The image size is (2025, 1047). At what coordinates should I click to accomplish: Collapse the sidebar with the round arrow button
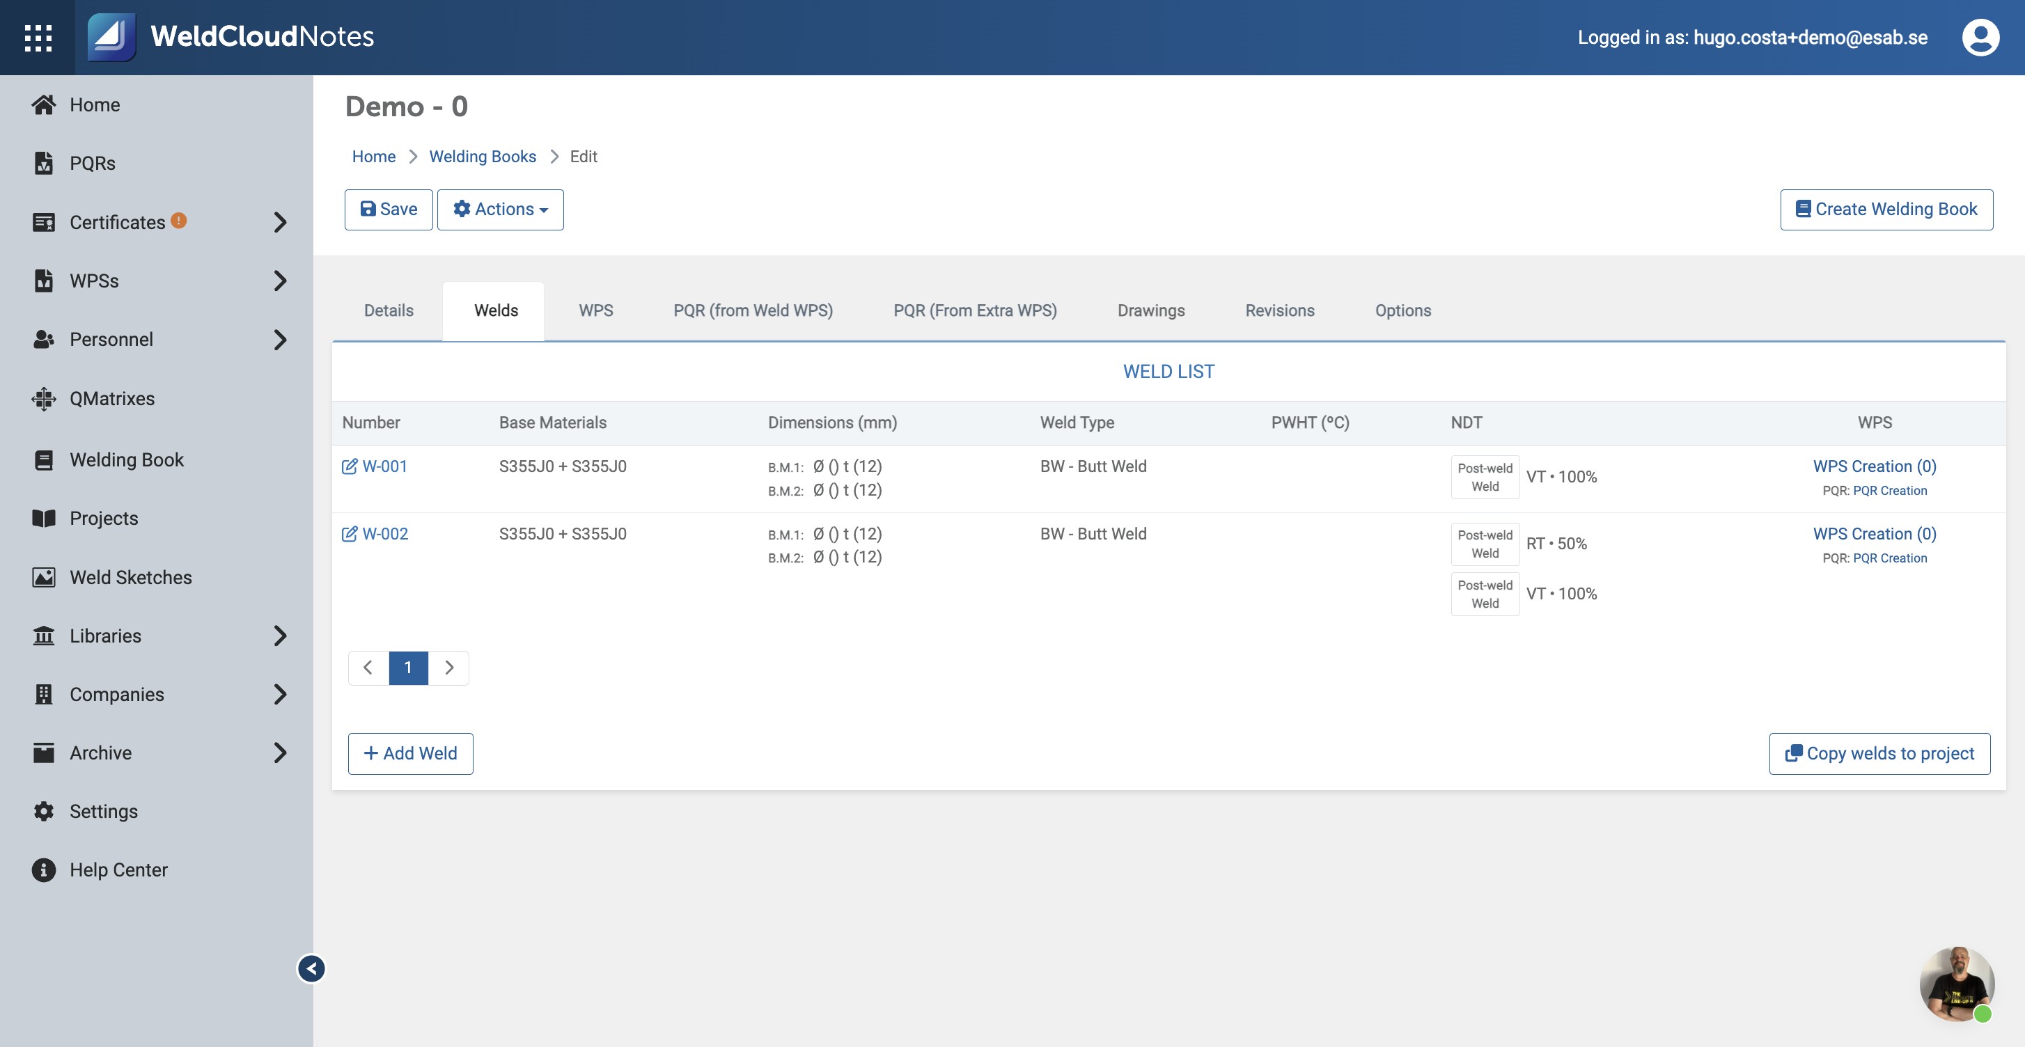point(311,968)
